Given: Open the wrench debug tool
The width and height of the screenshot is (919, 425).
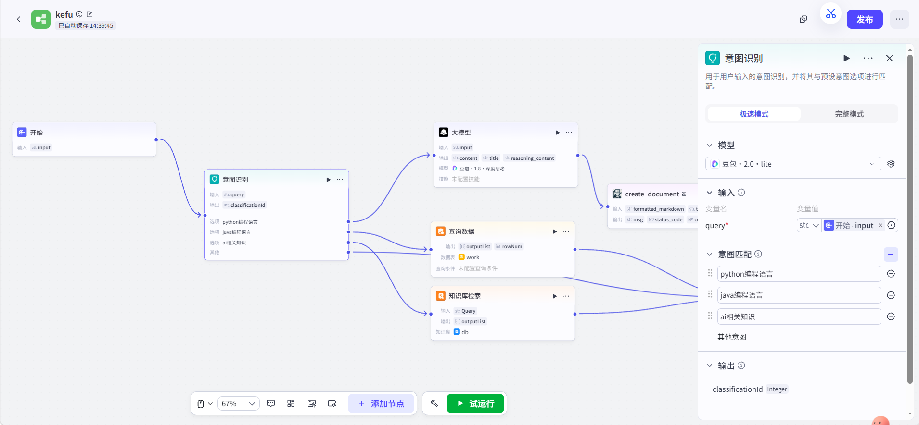Looking at the screenshot, I should click(434, 403).
